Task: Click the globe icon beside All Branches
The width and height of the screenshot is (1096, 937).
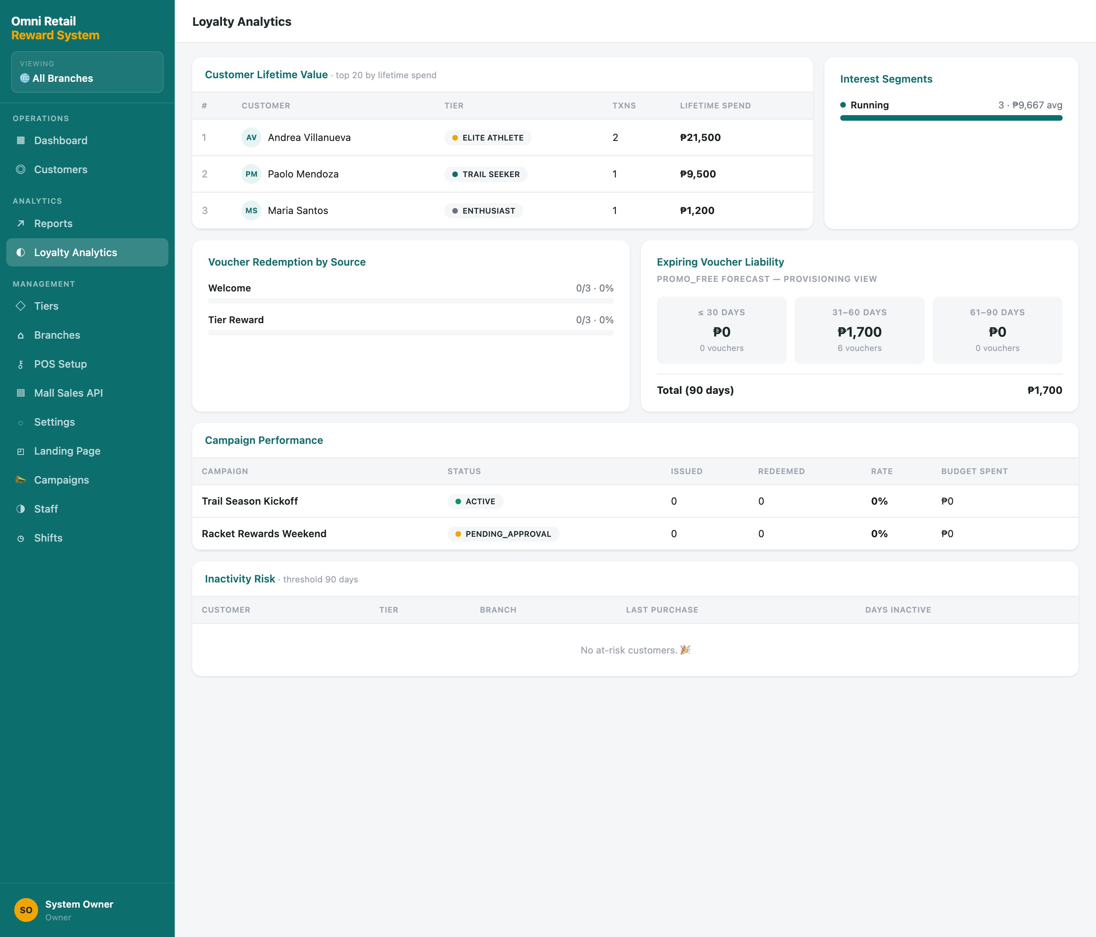Action: pos(25,78)
